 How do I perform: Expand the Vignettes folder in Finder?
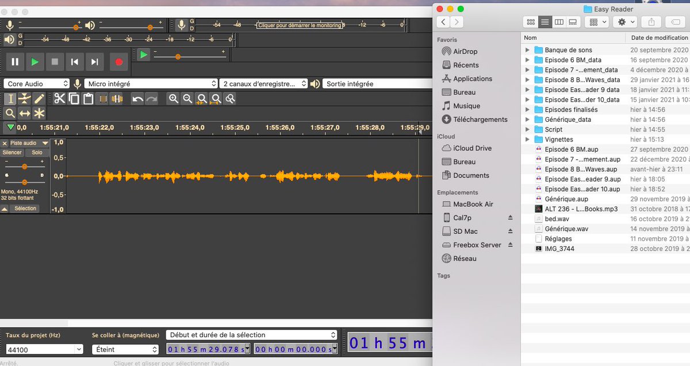[527, 139]
